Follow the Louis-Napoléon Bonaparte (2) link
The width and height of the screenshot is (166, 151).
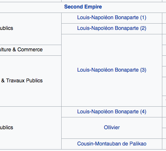point(112,28)
